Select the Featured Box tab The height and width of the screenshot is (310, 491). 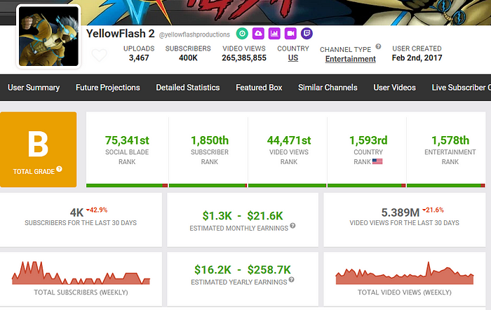click(x=259, y=88)
